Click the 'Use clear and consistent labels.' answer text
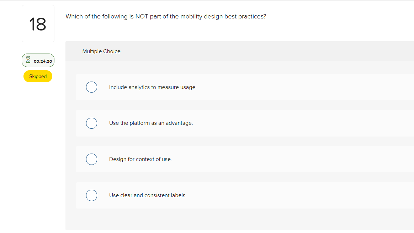Viewport: 414px width, 233px height. tap(148, 195)
